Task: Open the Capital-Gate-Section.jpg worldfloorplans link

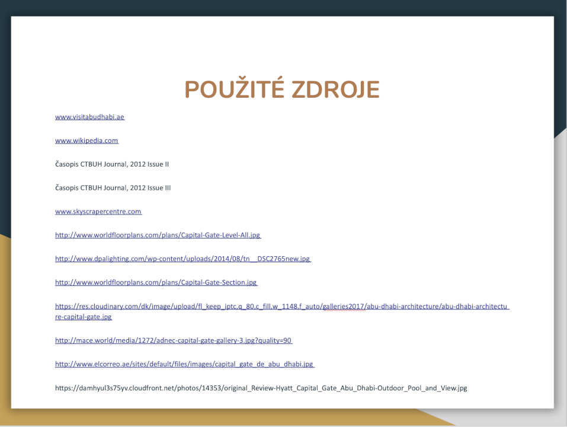Action: coord(156,282)
